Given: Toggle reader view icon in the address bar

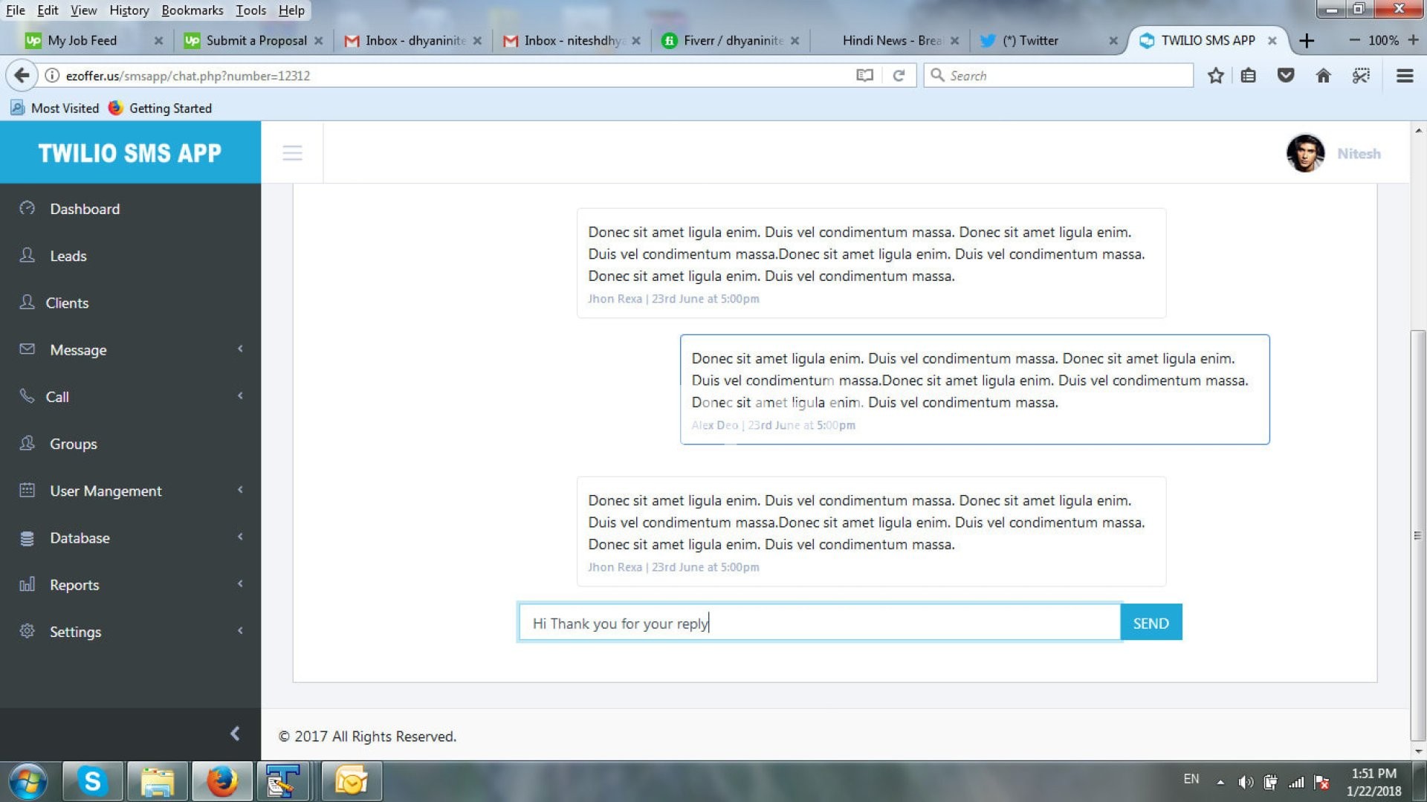Looking at the screenshot, I should (864, 76).
